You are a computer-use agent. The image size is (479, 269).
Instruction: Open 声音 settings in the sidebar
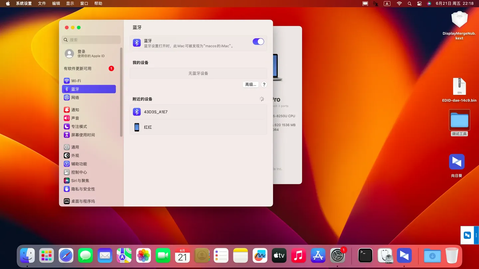[x=76, y=118]
